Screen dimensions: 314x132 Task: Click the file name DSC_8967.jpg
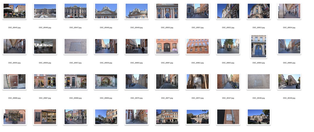pos(45,98)
